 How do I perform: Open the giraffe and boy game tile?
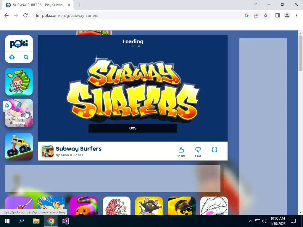(x=51, y=206)
